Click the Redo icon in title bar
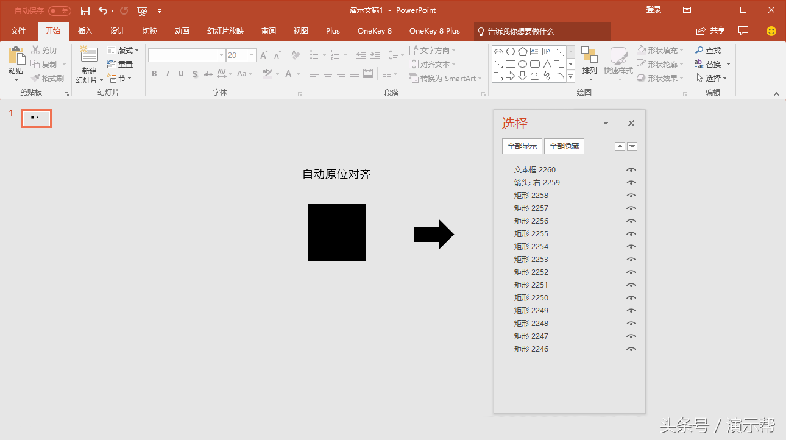This screenshot has width=786, height=440. pyautogui.click(x=124, y=10)
